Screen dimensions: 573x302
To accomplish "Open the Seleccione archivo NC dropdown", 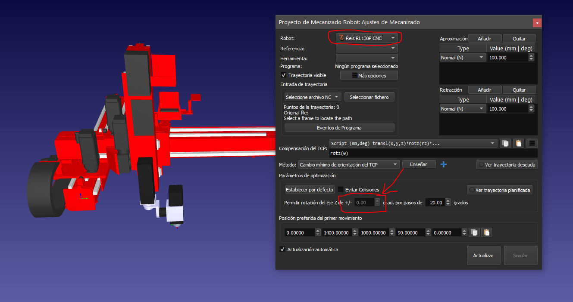I will 313,97.
